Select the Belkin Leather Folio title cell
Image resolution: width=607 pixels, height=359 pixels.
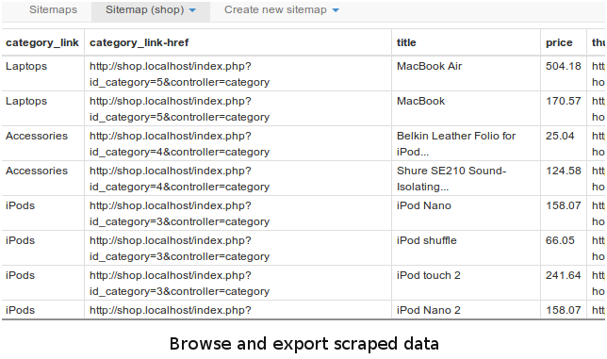tap(456, 143)
